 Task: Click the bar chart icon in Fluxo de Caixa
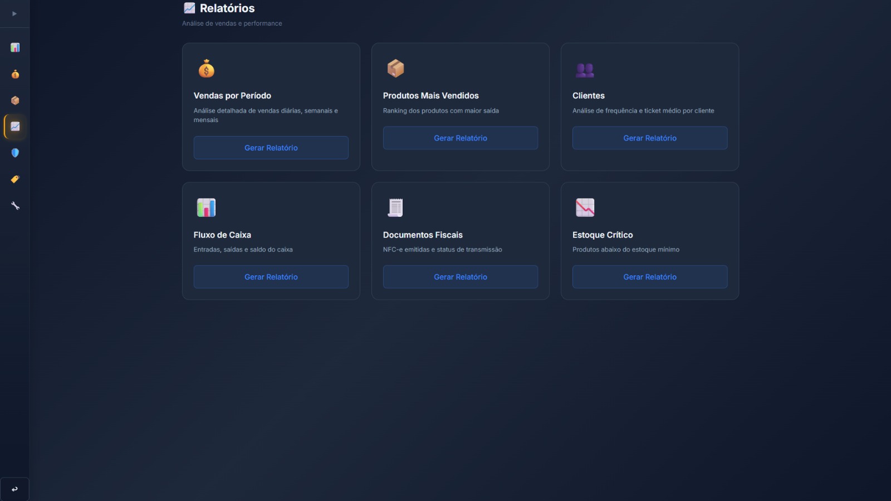click(x=206, y=207)
